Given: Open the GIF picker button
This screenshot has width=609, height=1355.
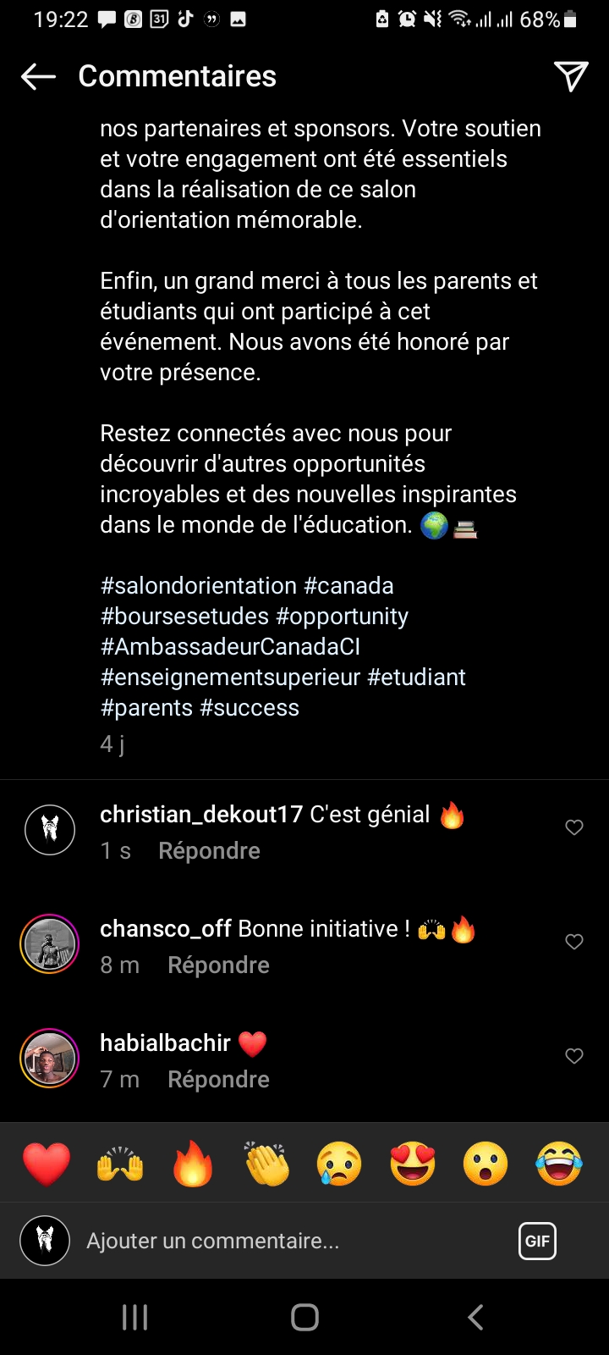Looking at the screenshot, I should (537, 1242).
